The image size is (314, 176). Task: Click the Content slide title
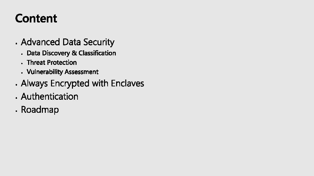(36, 18)
